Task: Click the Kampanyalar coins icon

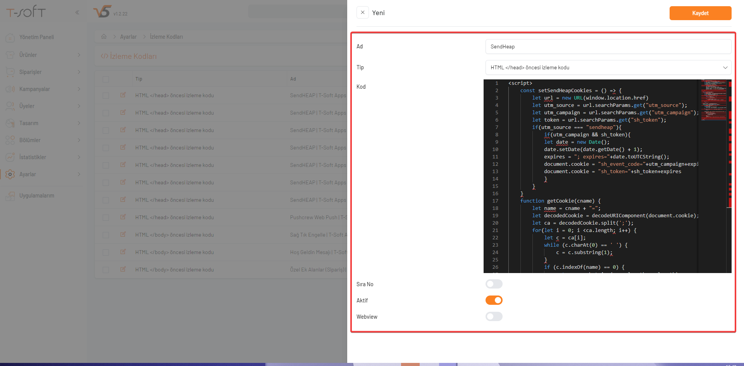Action: 10,89
